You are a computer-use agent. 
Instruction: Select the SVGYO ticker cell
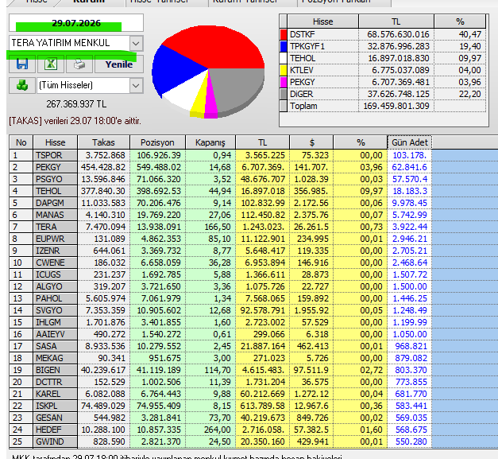point(56,310)
